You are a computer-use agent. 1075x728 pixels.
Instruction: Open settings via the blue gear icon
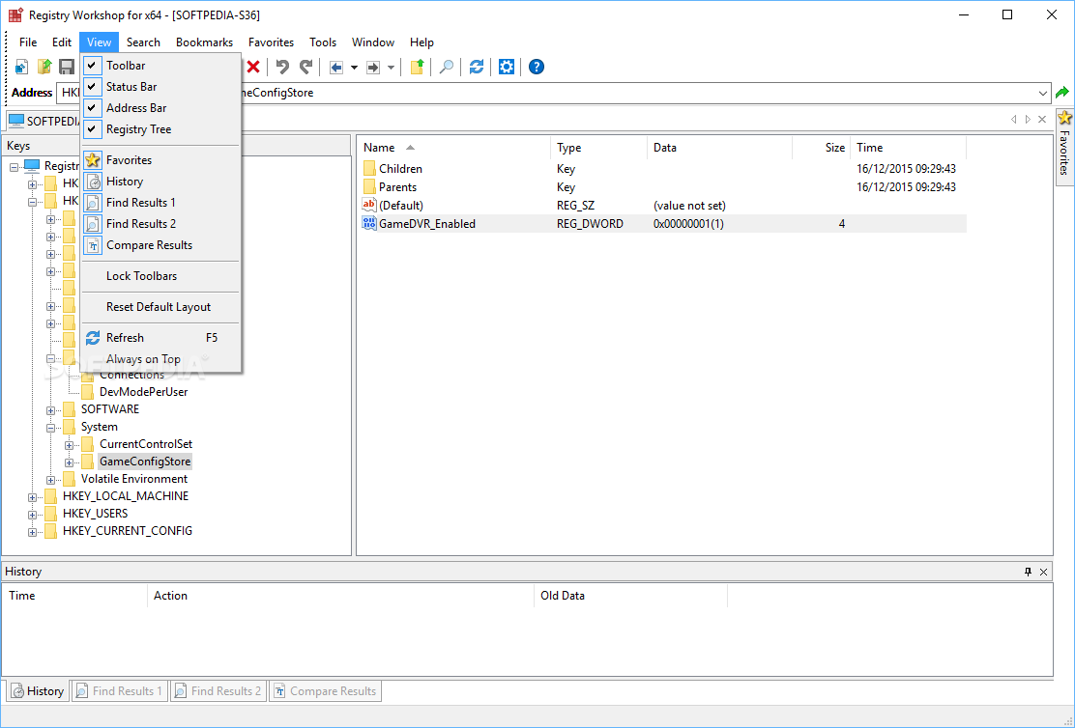(x=507, y=67)
